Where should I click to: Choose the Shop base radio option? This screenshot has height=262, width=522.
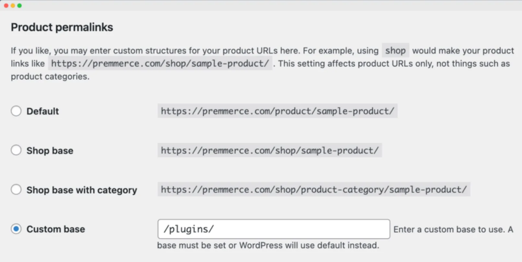16,150
